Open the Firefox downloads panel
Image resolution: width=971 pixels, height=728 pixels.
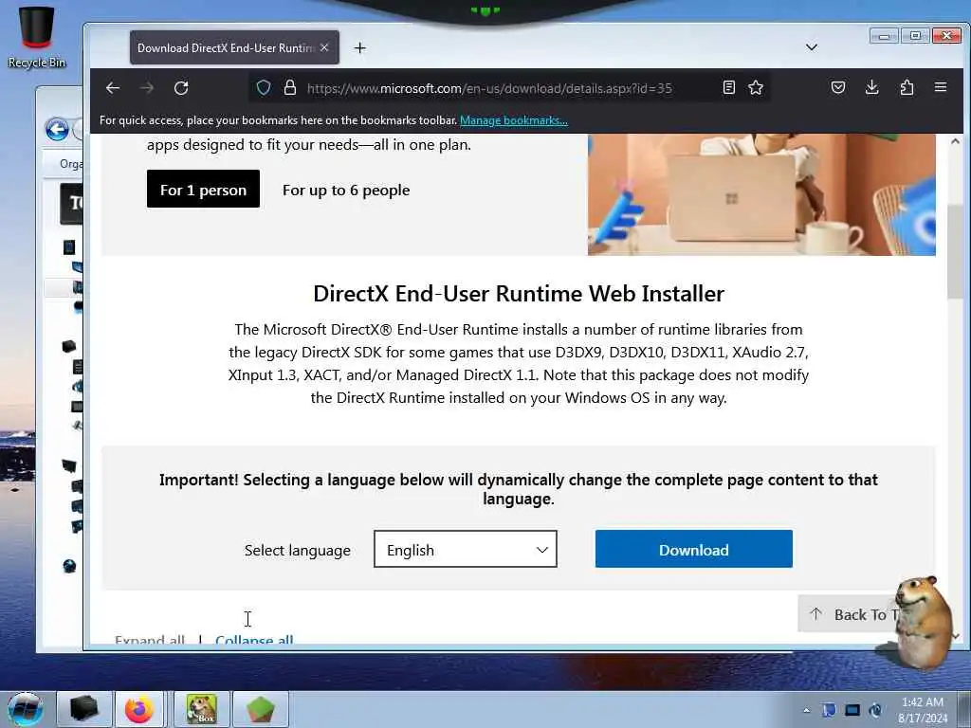click(x=872, y=87)
